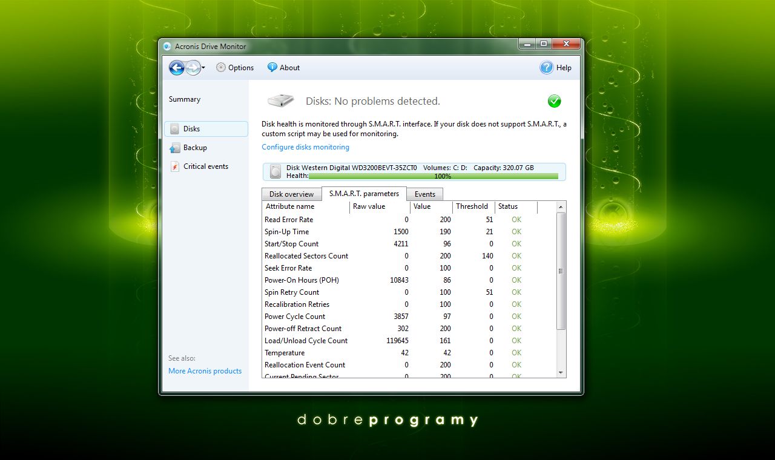
Task: Select the Disks sidebar item
Action: [x=206, y=129]
